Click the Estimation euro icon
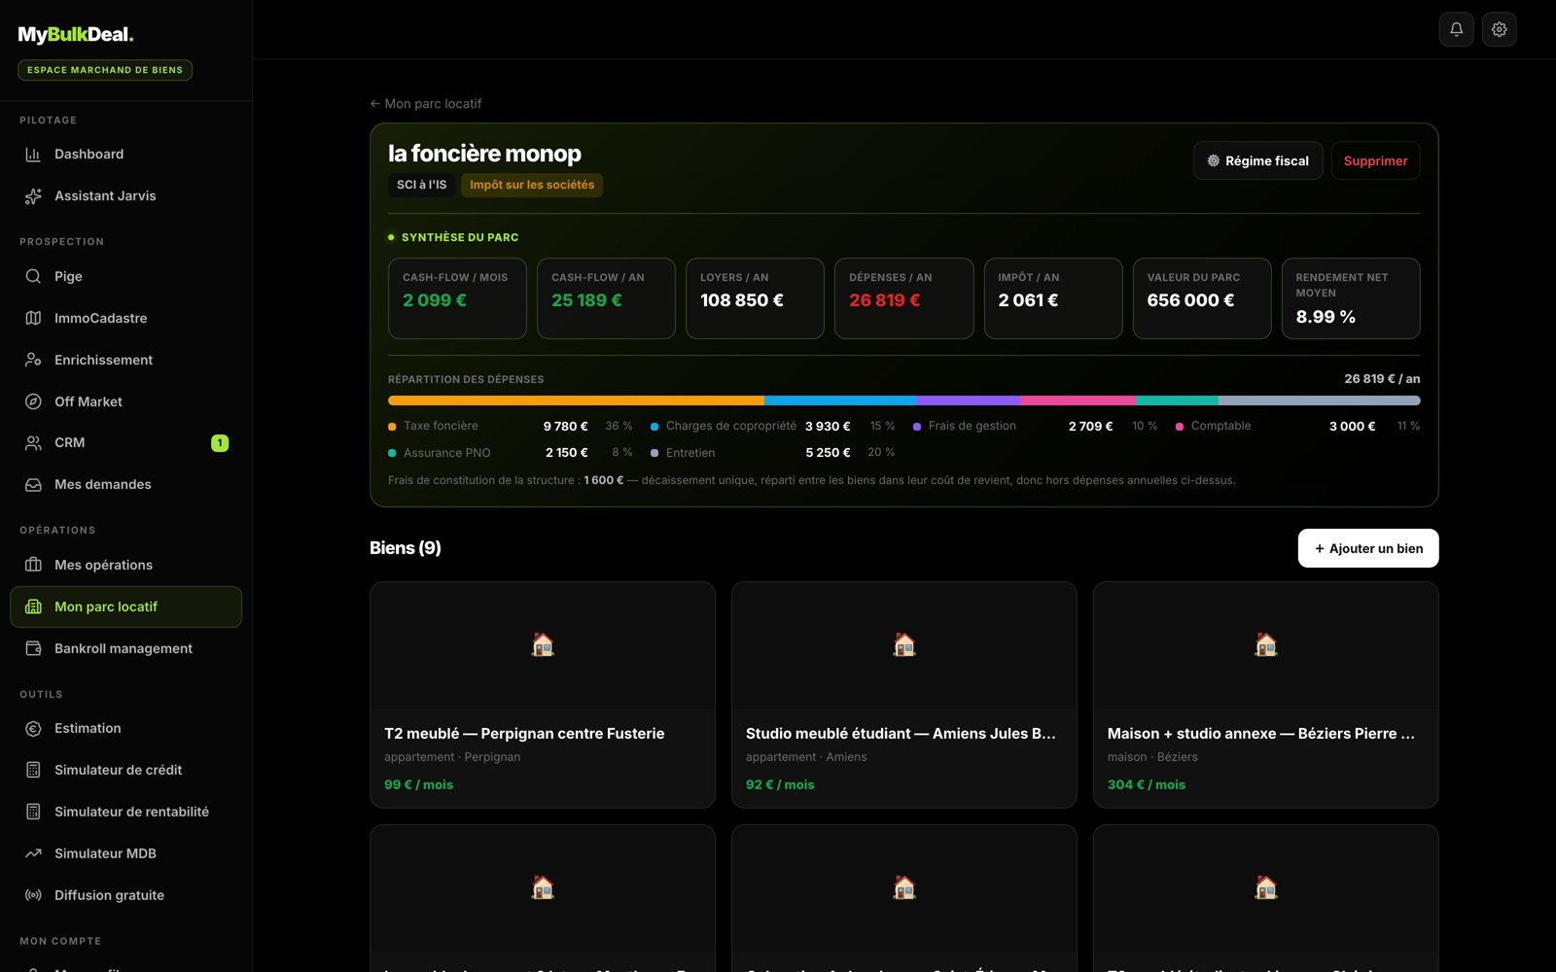The width and height of the screenshot is (1556, 972). [33, 729]
